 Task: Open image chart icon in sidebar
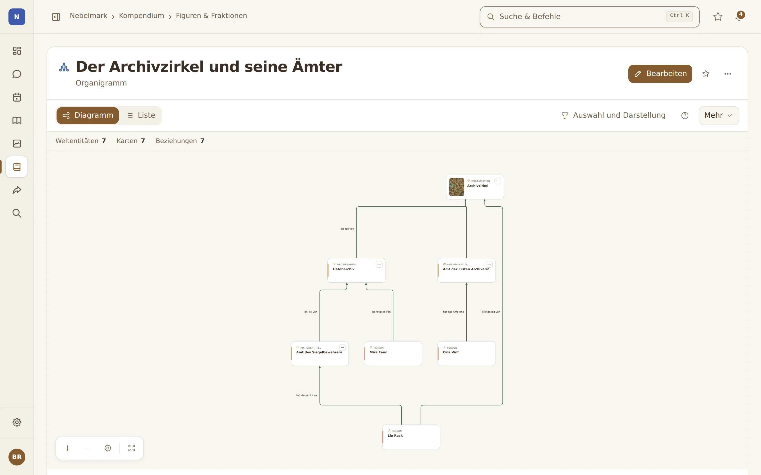click(17, 144)
